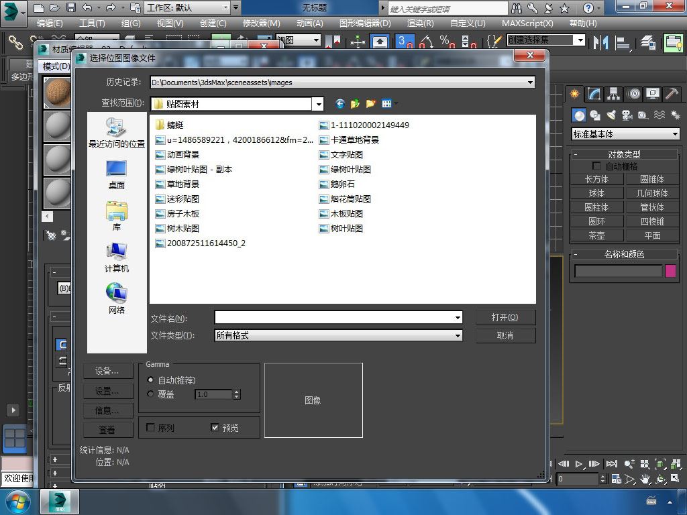Open the Rendering (R) menu
The width and height of the screenshot is (687, 515).
click(420, 23)
